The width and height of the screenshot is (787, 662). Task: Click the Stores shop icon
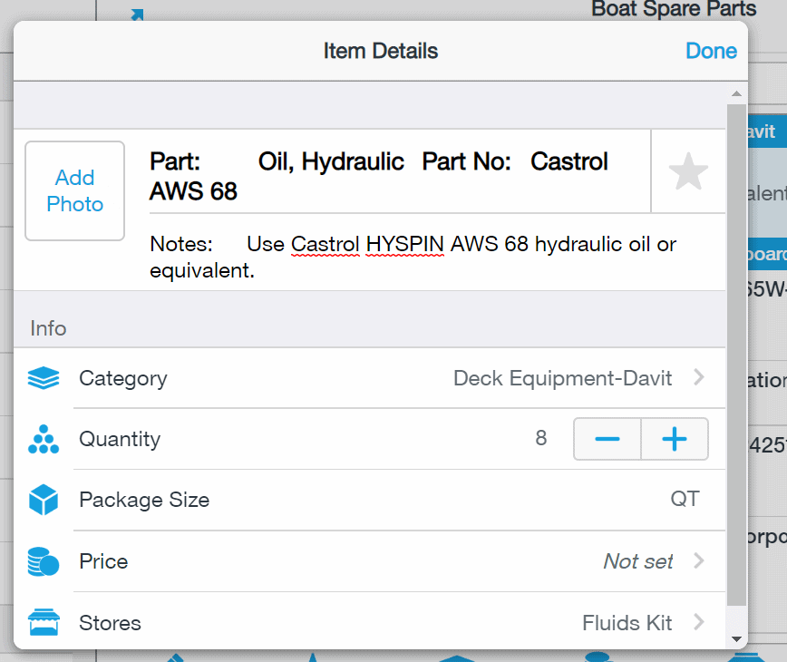coord(44,622)
